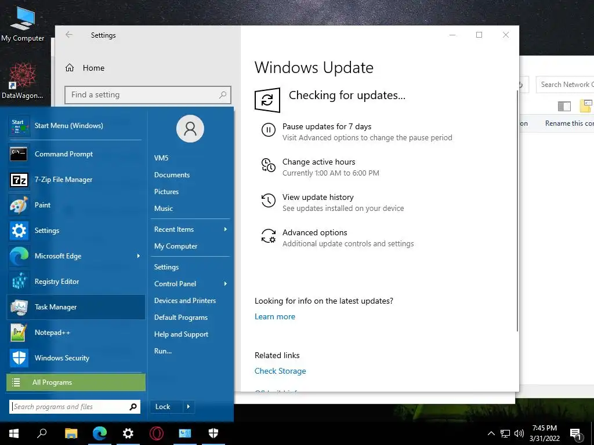The image size is (594, 445).
Task: Click the taskbar Search magnifier
Action: pos(42,433)
